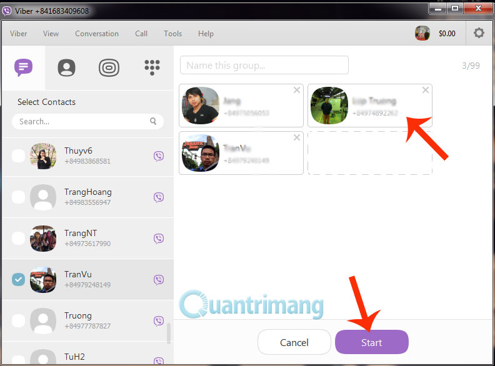Remove Jang from the group

[297, 90]
